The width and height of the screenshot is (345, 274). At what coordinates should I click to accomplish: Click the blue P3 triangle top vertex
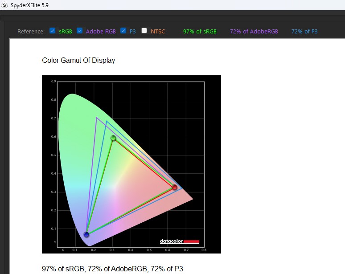106,121
